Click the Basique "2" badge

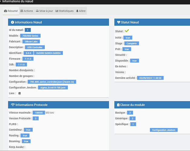coord(130,113)
